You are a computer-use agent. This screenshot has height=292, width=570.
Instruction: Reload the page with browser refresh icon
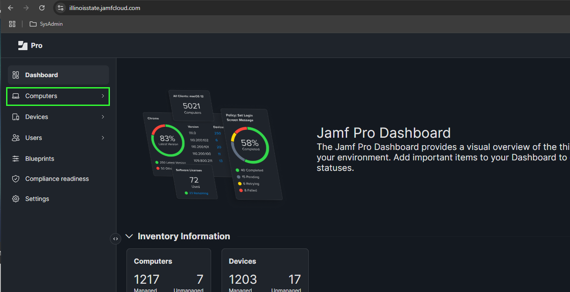coord(42,8)
